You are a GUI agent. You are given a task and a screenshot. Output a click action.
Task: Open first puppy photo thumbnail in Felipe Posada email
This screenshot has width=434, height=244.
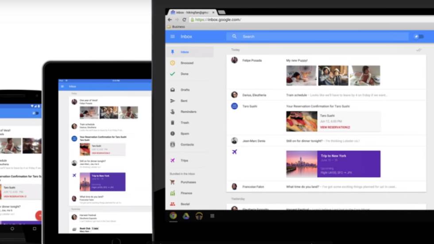click(x=301, y=76)
